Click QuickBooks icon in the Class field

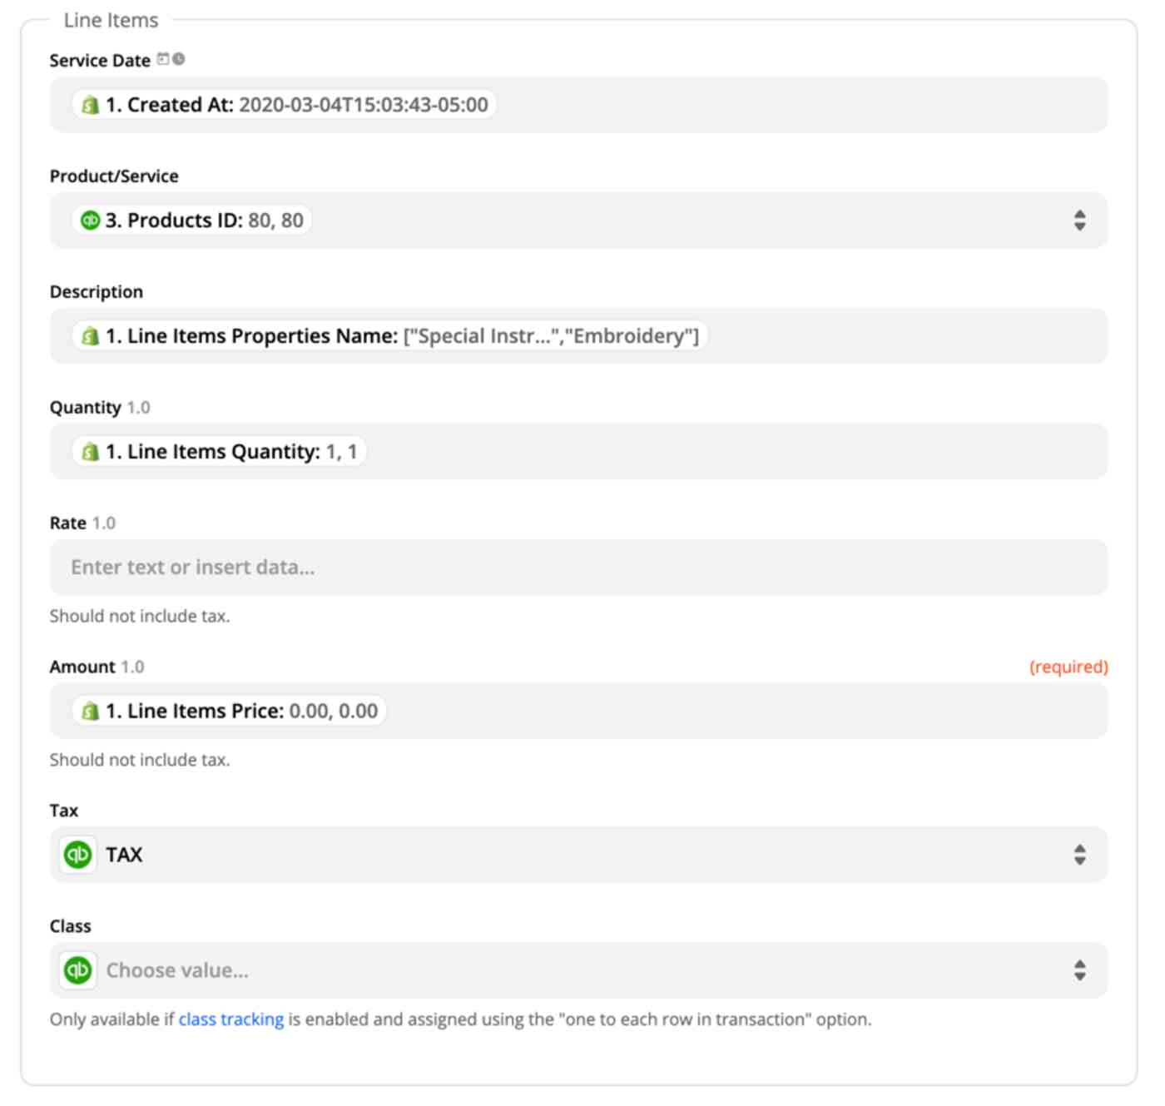pyautogui.click(x=78, y=970)
